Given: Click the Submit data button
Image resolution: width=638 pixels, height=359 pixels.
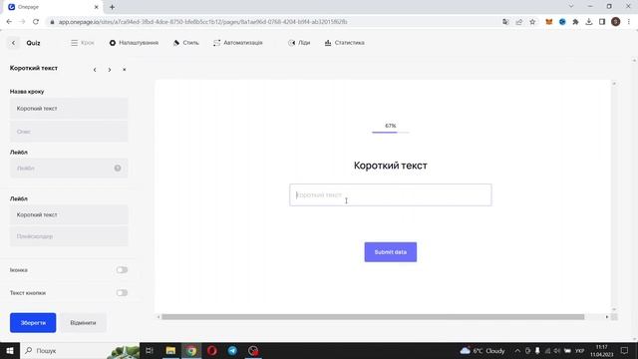Looking at the screenshot, I should click(390, 252).
